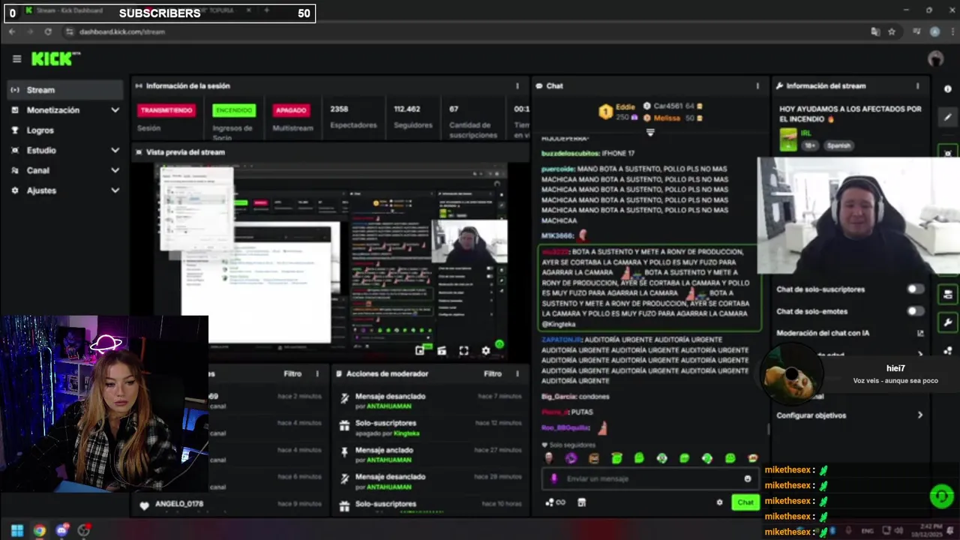Viewport: 960px width, 540px height.
Task: Click the ANGELO_0178 follower entry
Action: tap(179, 504)
